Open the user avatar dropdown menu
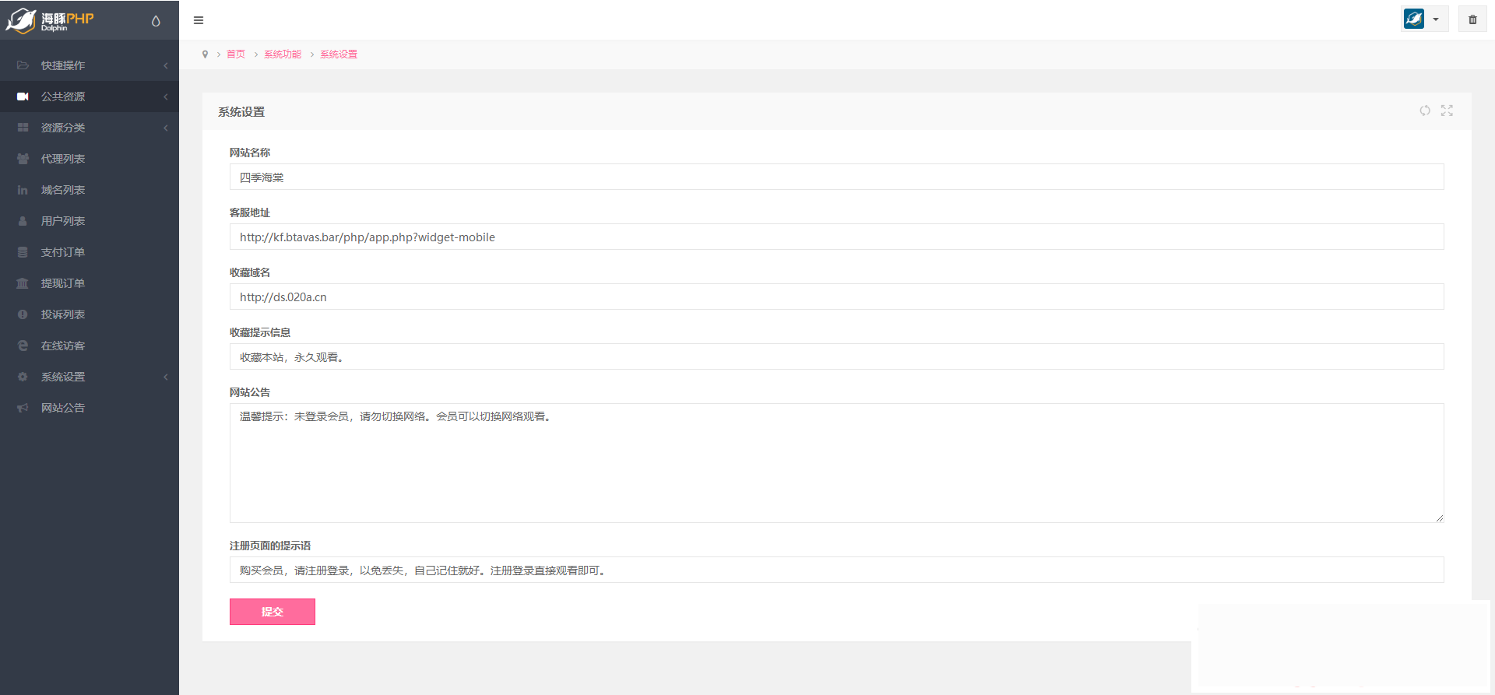1495x695 pixels. pyautogui.click(x=1424, y=19)
